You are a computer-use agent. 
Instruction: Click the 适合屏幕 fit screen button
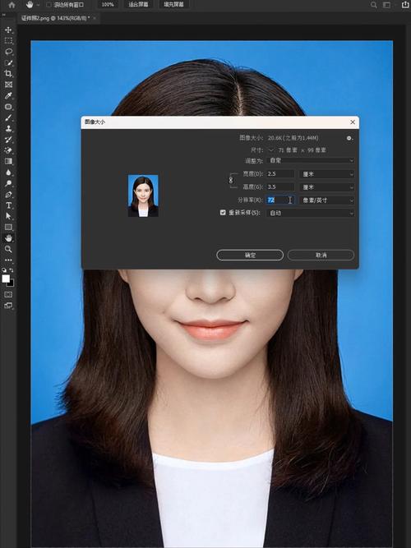pos(139,5)
